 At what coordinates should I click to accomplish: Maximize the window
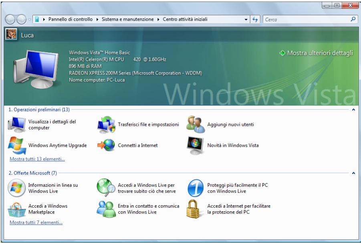click(x=337, y=6)
